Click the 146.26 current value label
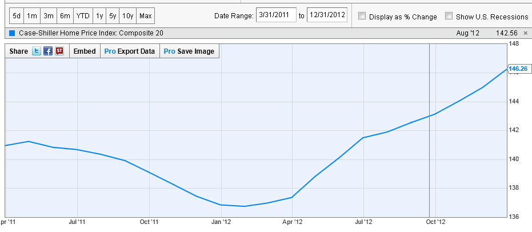Image resolution: width=532 pixels, height=232 pixels. (x=518, y=69)
